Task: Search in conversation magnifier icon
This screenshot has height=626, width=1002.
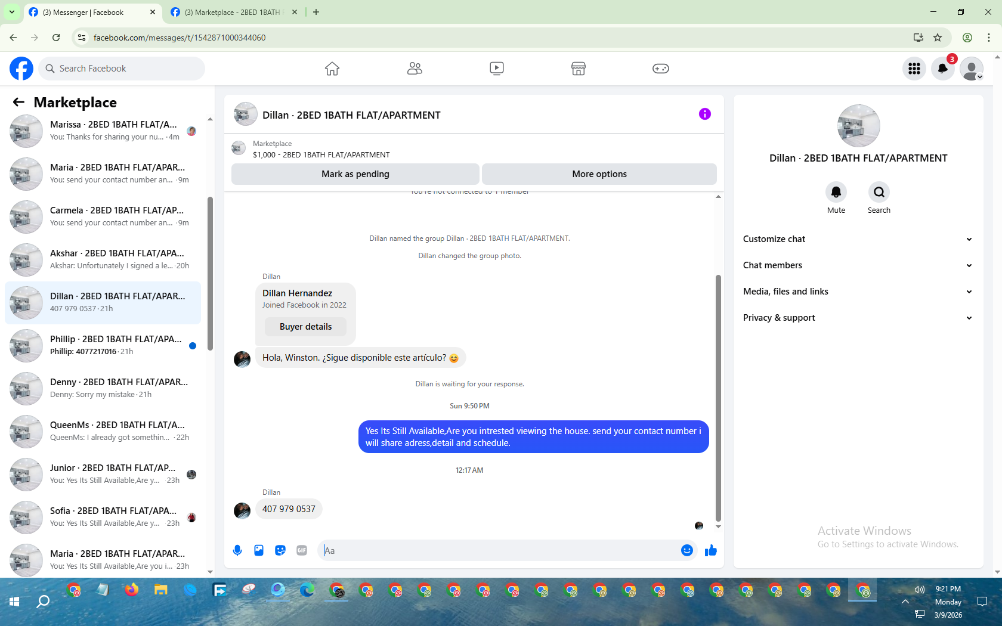Action: (879, 192)
